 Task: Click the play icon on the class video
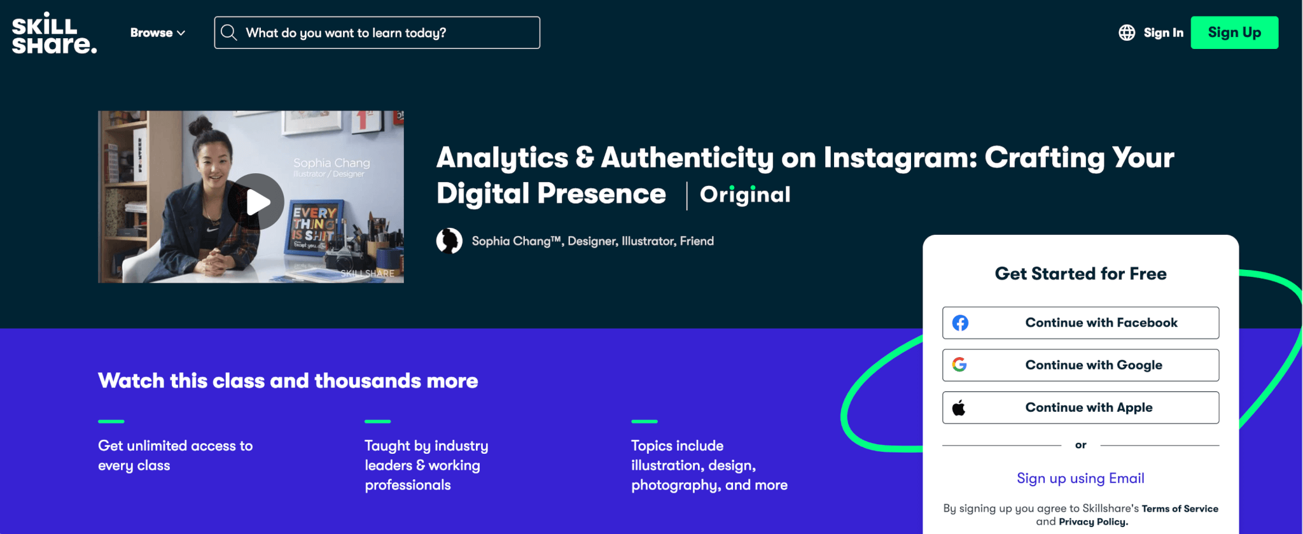click(x=257, y=201)
